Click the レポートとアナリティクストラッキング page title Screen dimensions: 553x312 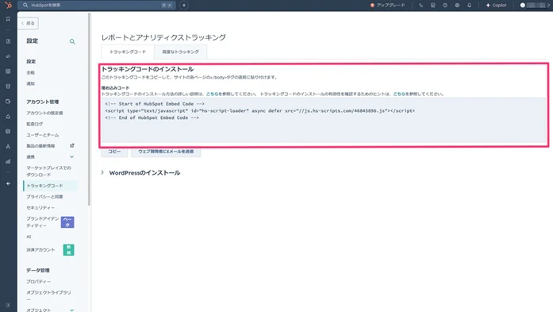click(163, 37)
